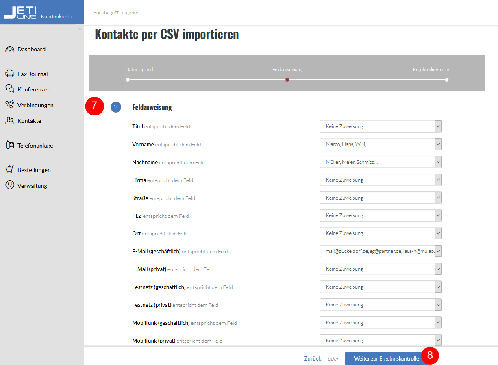498x365 pixels.
Task: Click the Nachname field label
Action: pyautogui.click(x=145, y=162)
